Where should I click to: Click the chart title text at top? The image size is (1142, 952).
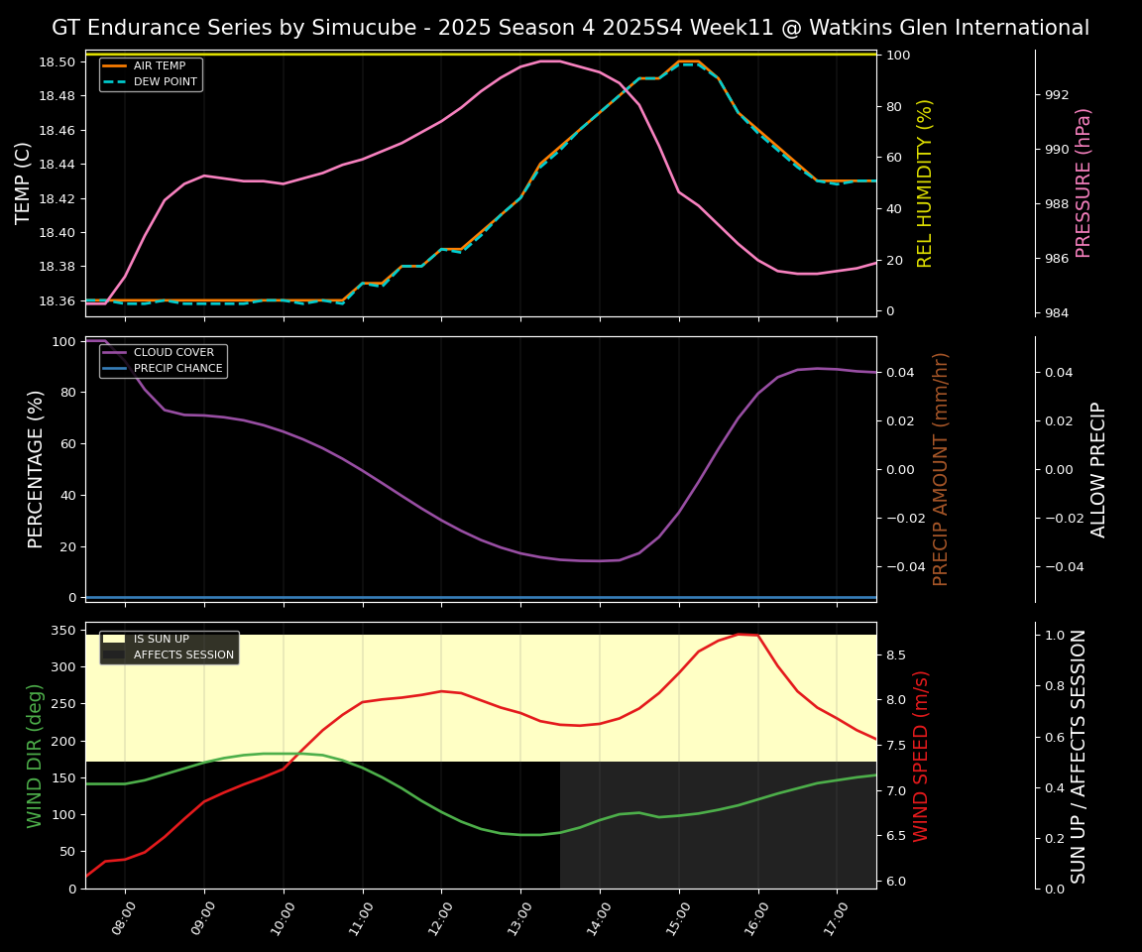[570, 28]
